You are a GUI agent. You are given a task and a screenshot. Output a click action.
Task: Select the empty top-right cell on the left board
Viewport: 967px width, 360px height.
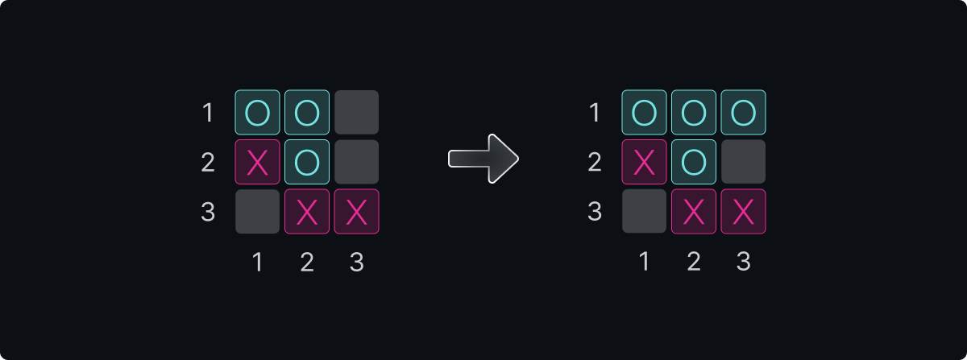356,113
